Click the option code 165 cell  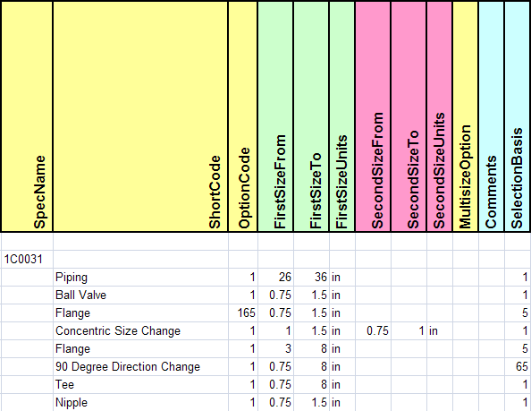tap(243, 313)
